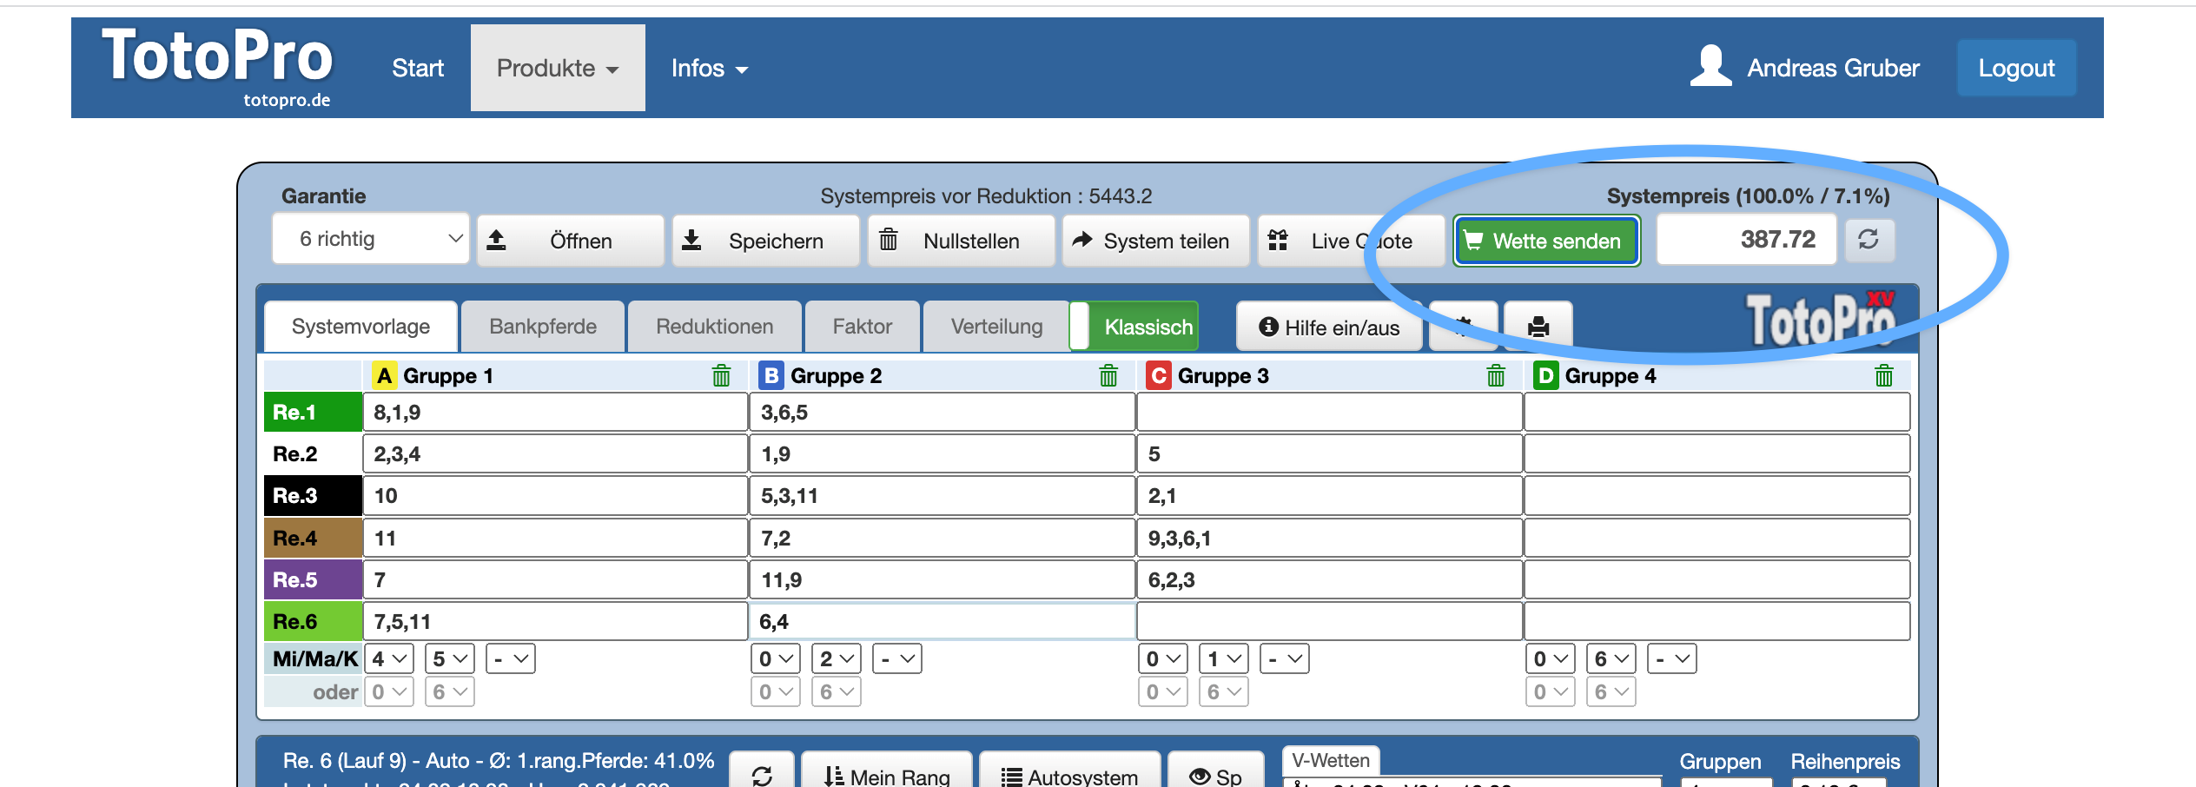Open Gruppe 3 K dropdown showing dash

coord(1285,658)
